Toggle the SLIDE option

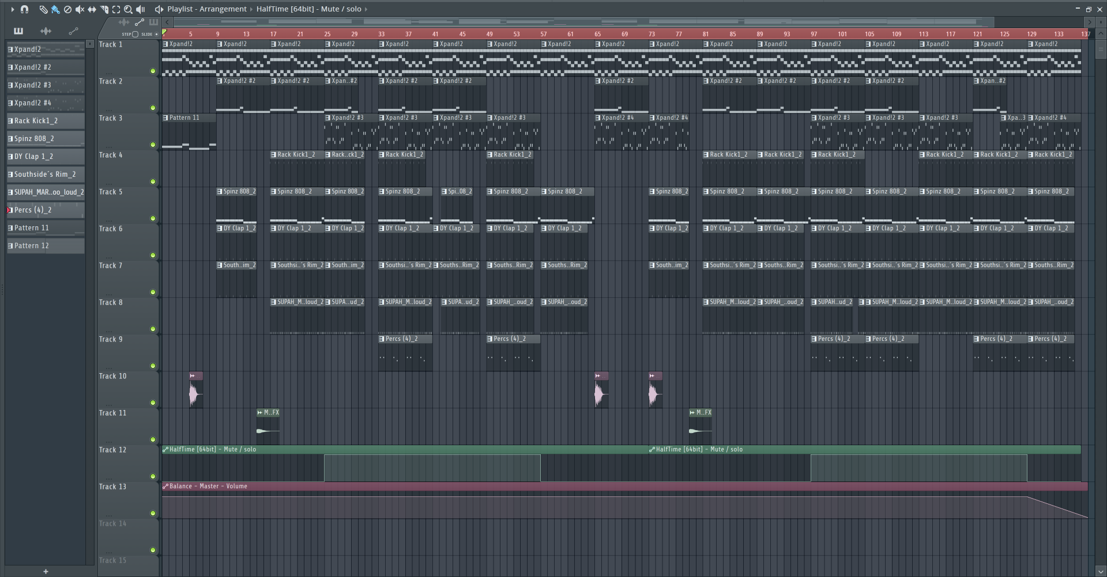coord(156,34)
